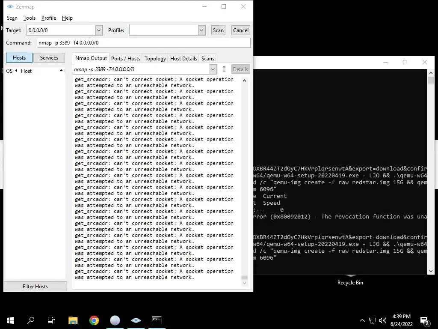The height and width of the screenshot is (329, 438).
Task: Maximize the command prompt window
Action: point(405,62)
